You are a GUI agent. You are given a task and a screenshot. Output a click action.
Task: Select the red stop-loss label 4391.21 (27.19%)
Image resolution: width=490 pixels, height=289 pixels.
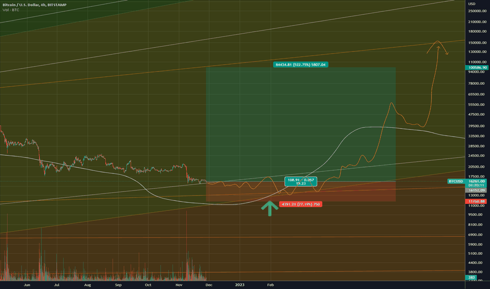[301, 204]
